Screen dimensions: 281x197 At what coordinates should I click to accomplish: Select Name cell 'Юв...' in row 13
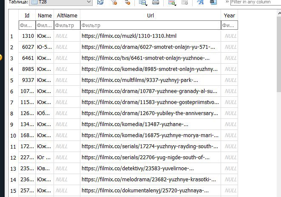45,169
